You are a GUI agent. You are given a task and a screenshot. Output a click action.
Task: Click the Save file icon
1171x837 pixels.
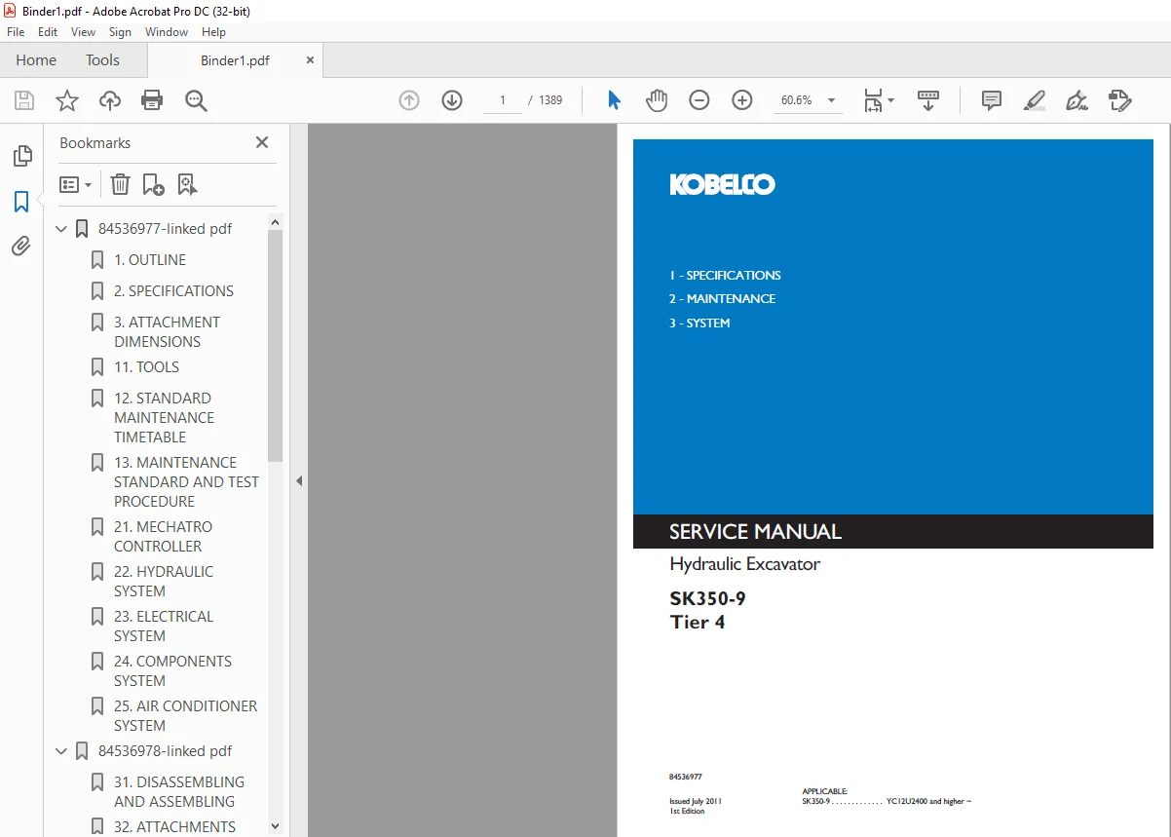point(24,100)
